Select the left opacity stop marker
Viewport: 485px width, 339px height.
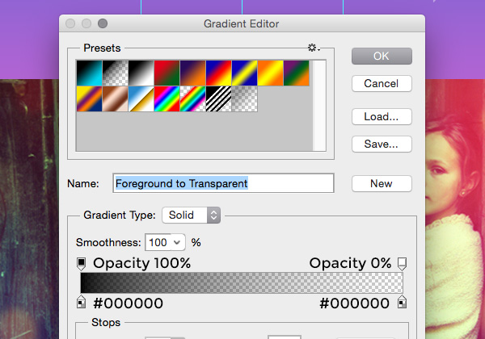[x=81, y=264]
